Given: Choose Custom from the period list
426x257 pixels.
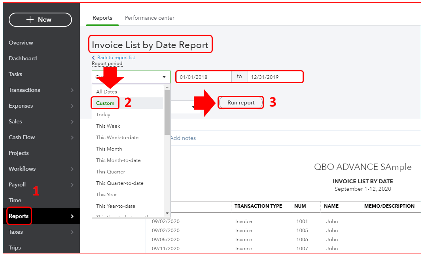Looking at the screenshot, I should 105,103.
